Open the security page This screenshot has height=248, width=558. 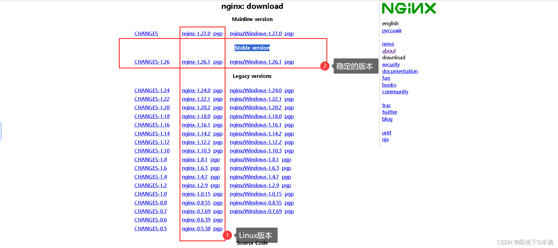pos(391,65)
